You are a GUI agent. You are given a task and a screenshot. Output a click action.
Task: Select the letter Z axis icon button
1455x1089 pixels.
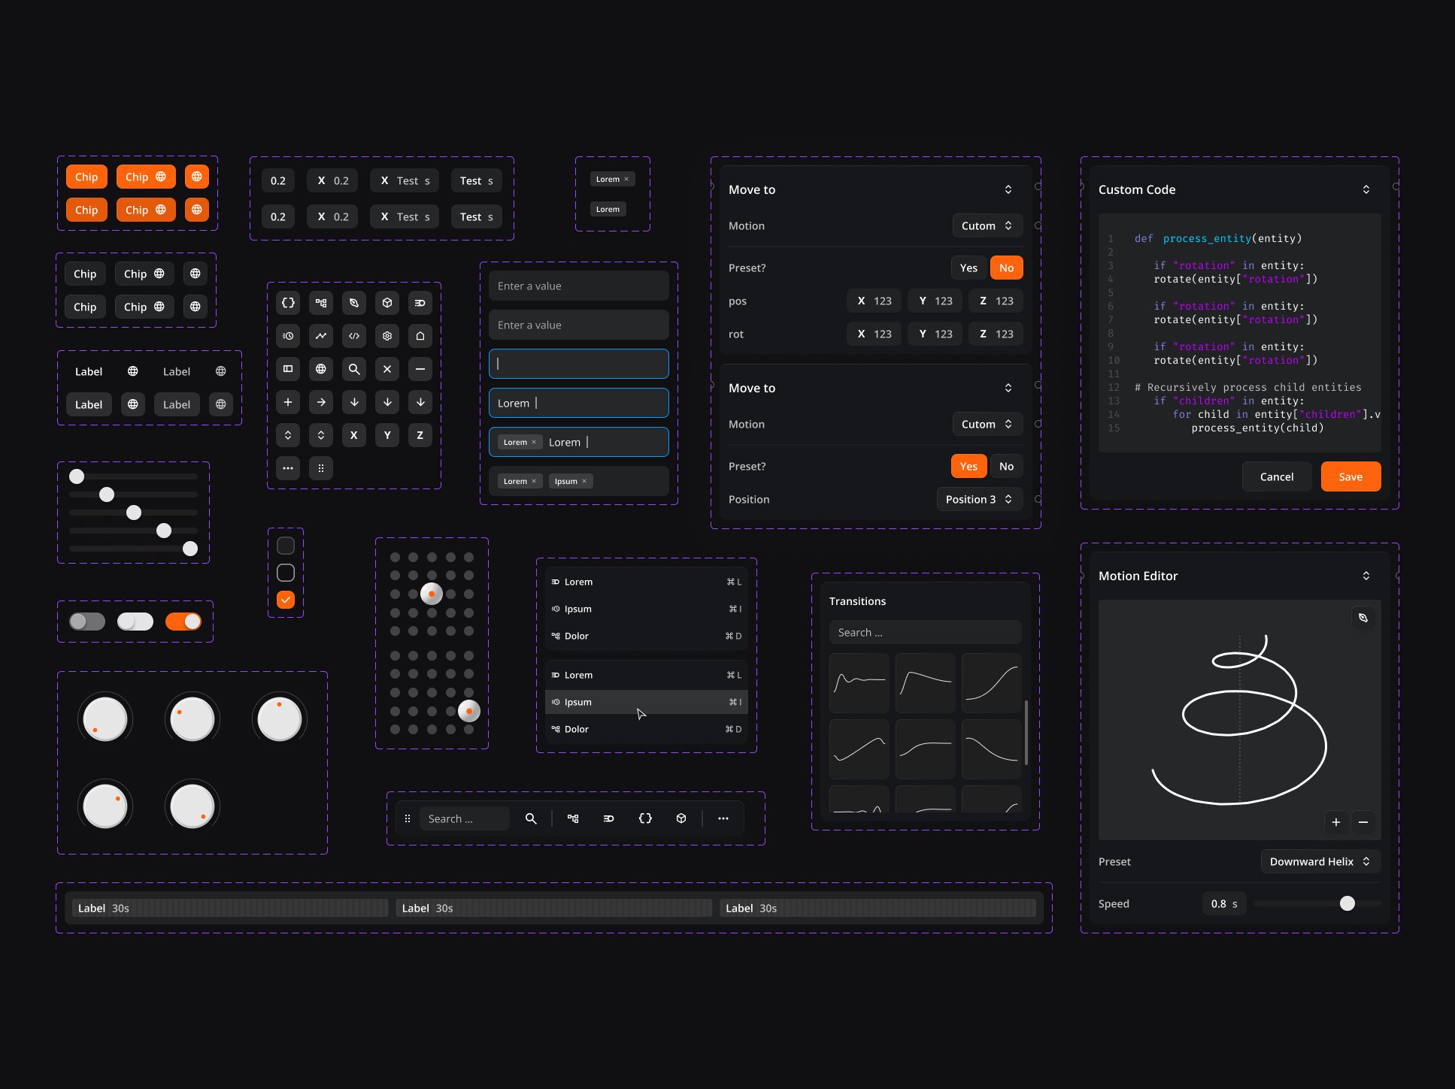tap(420, 435)
